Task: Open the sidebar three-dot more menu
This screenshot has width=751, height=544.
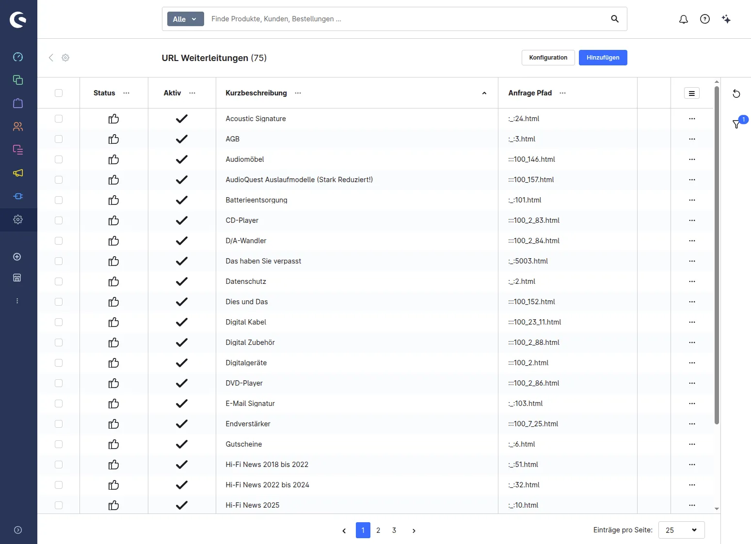Action: click(x=17, y=301)
